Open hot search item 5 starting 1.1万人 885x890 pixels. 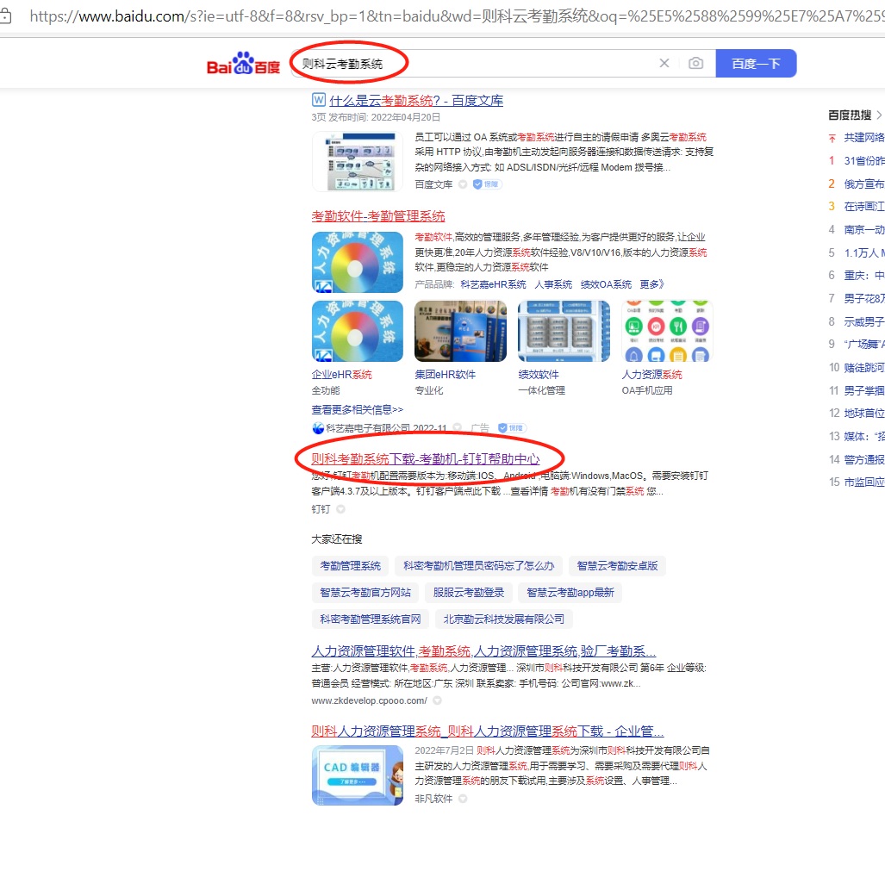point(864,252)
